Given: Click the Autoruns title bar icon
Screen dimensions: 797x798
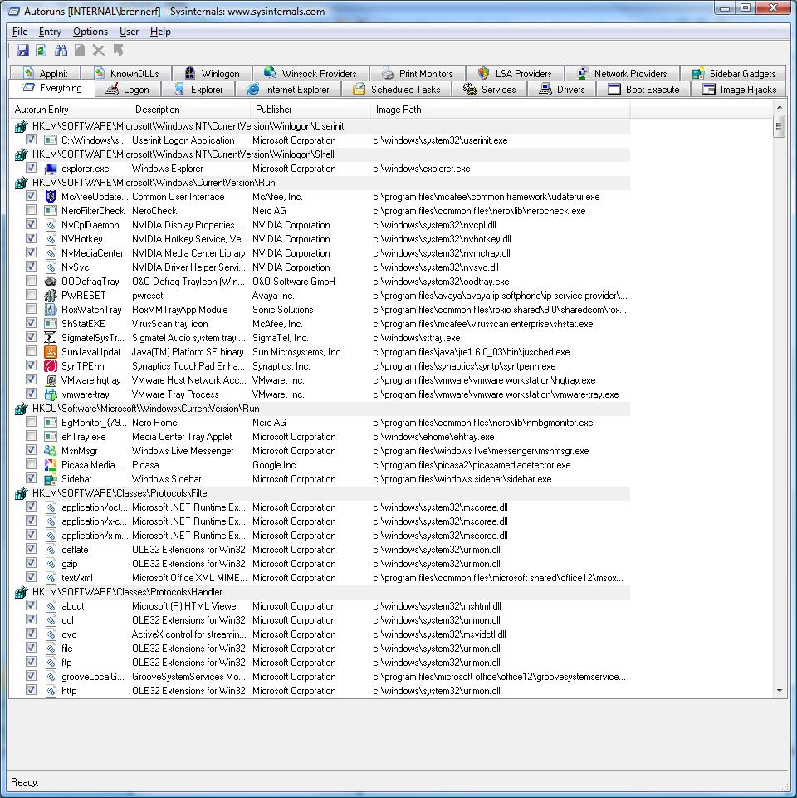Looking at the screenshot, I should tap(14, 11).
